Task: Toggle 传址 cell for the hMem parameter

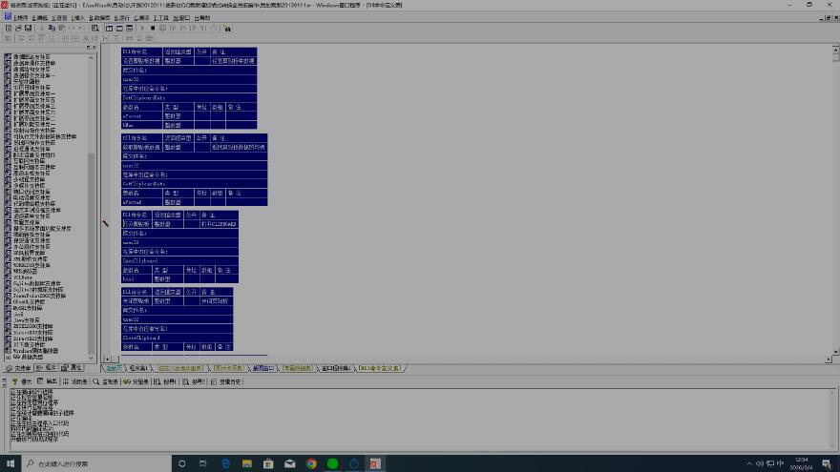Action: pos(201,125)
